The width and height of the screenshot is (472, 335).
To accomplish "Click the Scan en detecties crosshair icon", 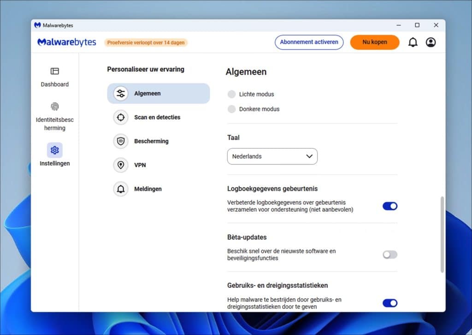I will [x=121, y=117].
